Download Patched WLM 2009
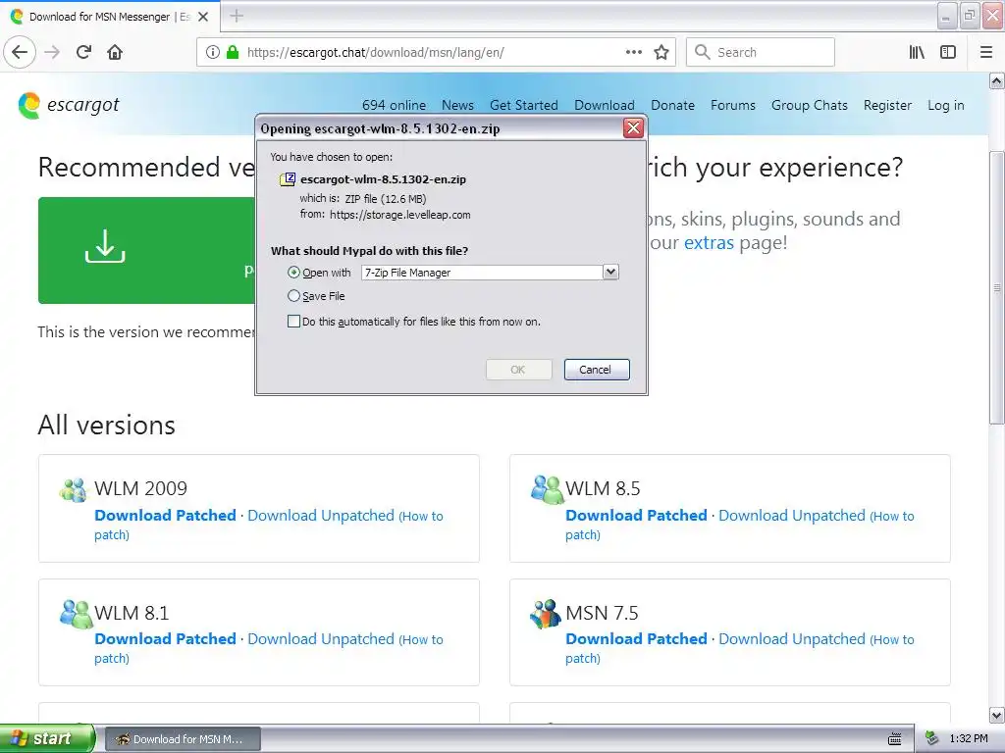 pos(165,516)
